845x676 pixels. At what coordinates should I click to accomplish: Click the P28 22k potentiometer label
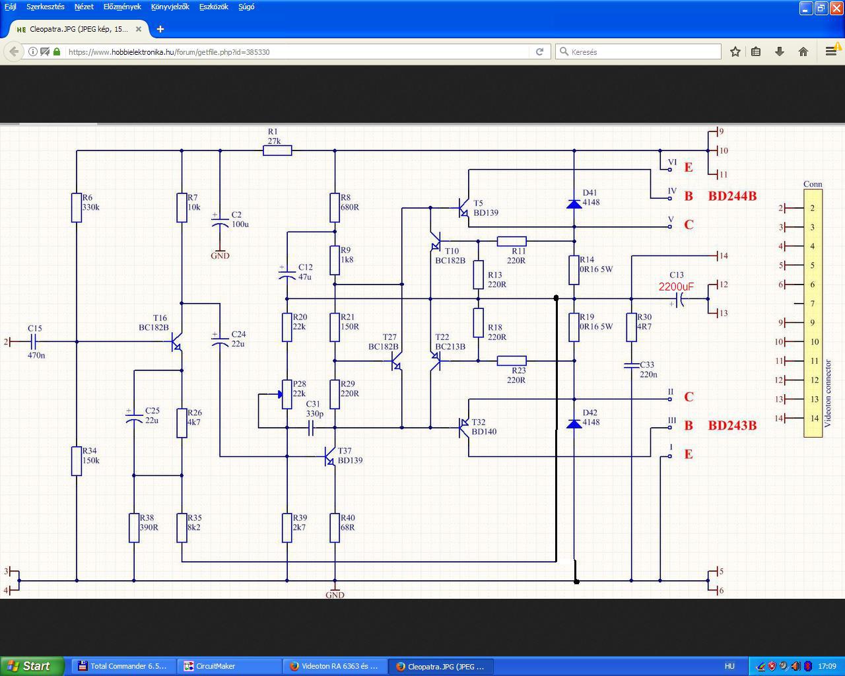tap(300, 389)
